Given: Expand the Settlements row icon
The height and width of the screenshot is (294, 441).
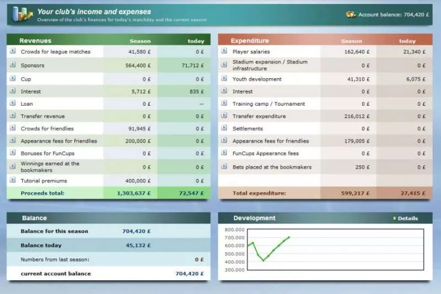Looking at the screenshot, I should pos(224,128).
